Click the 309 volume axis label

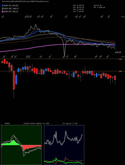[120, 71]
